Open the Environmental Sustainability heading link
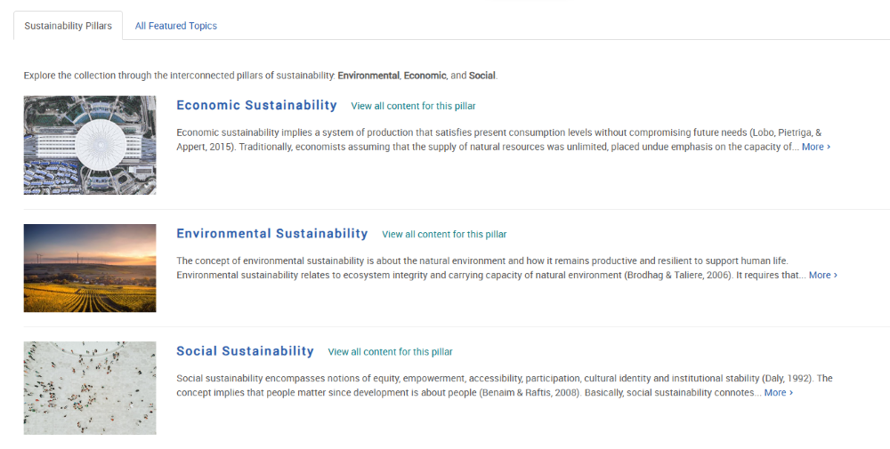The height and width of the screenshot is (449, 890). (x=272, y=234)
